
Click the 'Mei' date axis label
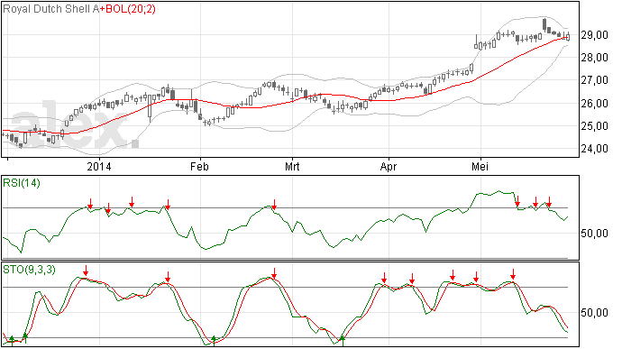(x=480, y=166)
